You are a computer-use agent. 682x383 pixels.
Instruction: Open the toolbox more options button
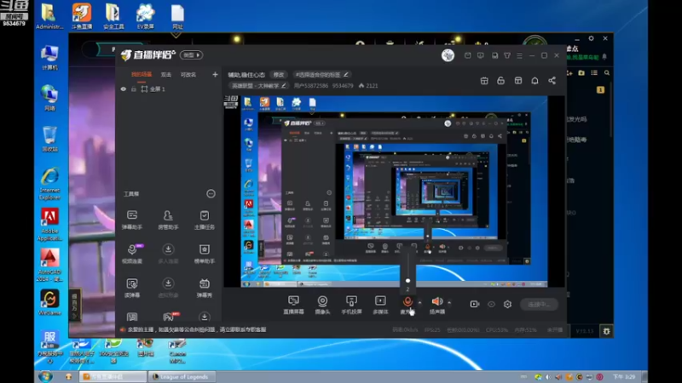point(211,194)
